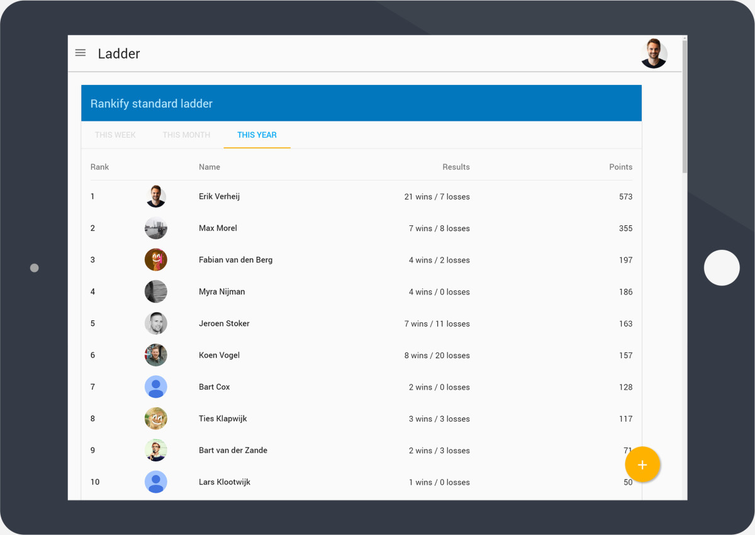Open the hamburger navigation menu

81,53
